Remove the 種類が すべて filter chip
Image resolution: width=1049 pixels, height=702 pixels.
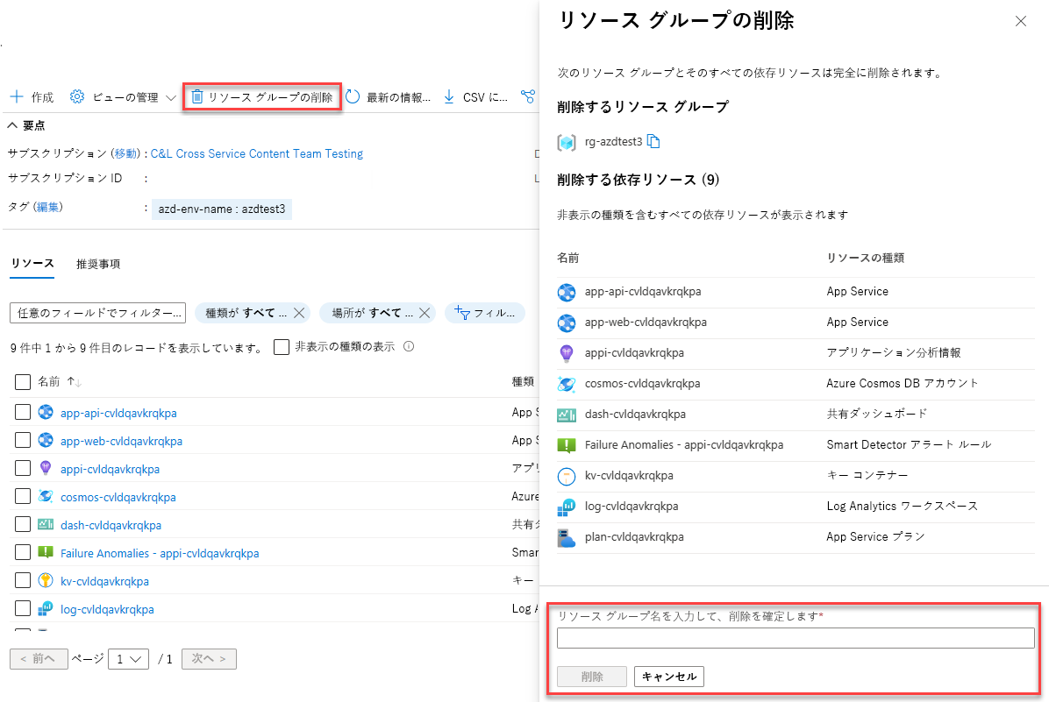click(x=299, y=313)
